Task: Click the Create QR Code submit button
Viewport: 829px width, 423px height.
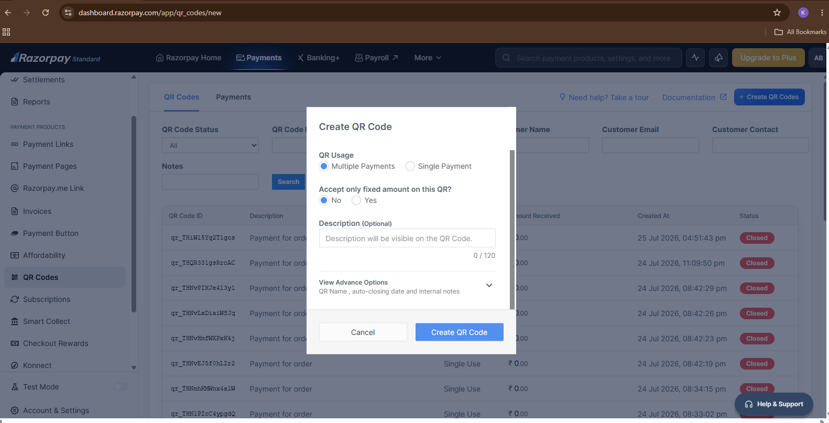Action: pyautogui.click(x=460, y=332)
